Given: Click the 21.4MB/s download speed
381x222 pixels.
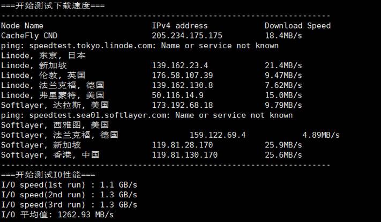Looking at the screenshot, I should coord(283,65).
